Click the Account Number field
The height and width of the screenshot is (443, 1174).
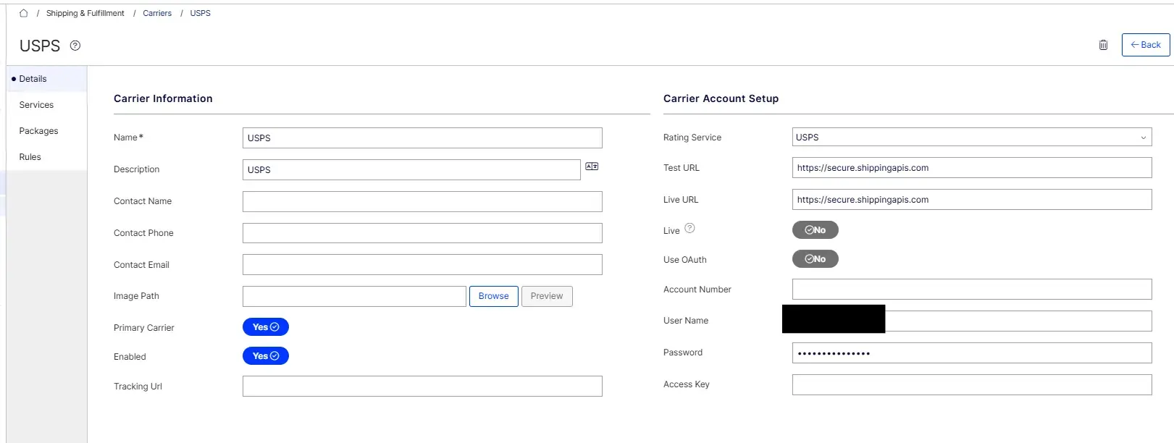(972, 290)
